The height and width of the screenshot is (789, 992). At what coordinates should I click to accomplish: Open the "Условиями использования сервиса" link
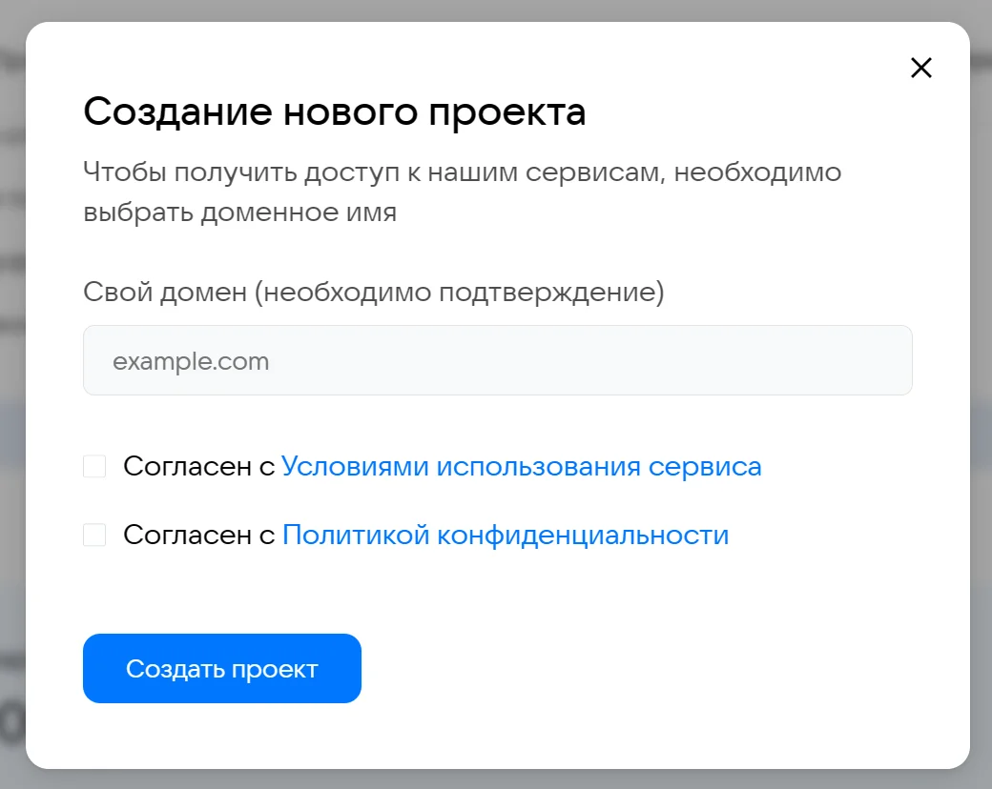coord(521,467)
